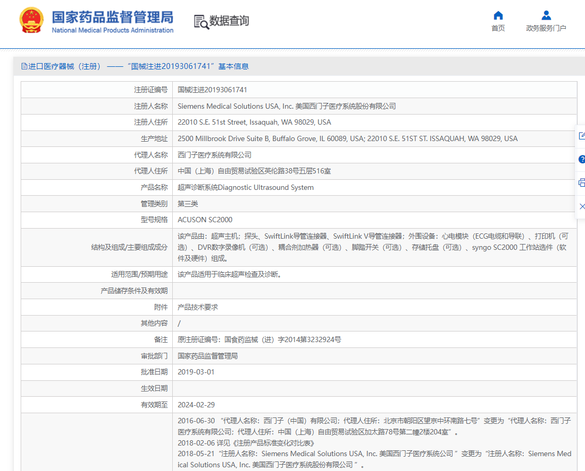Click the 注册人名称 row label
The image size is (585, 471).
(150, 106)
